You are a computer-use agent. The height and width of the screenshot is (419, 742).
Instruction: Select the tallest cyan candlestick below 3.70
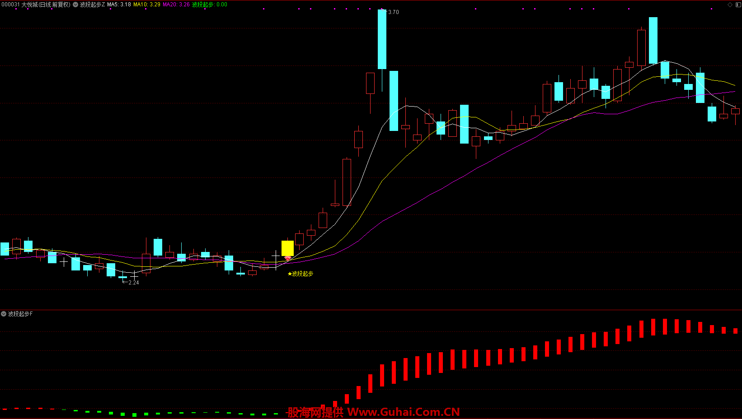(382, 39)
